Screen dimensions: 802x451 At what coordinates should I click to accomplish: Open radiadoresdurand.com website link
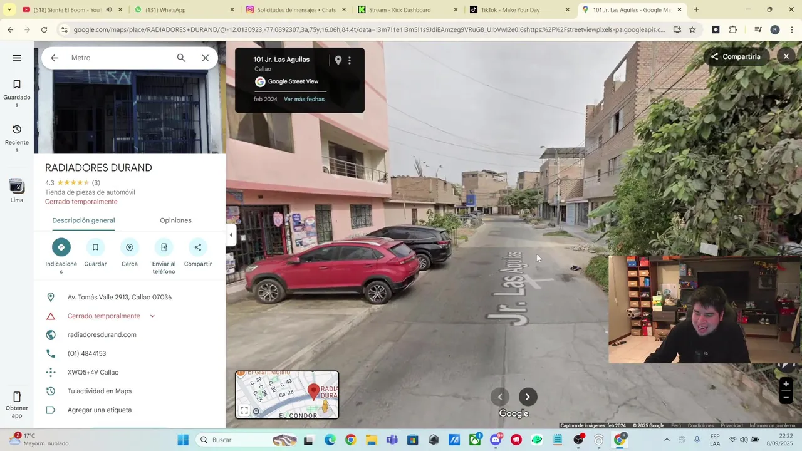pyautogui.click(x=102, y=334)
